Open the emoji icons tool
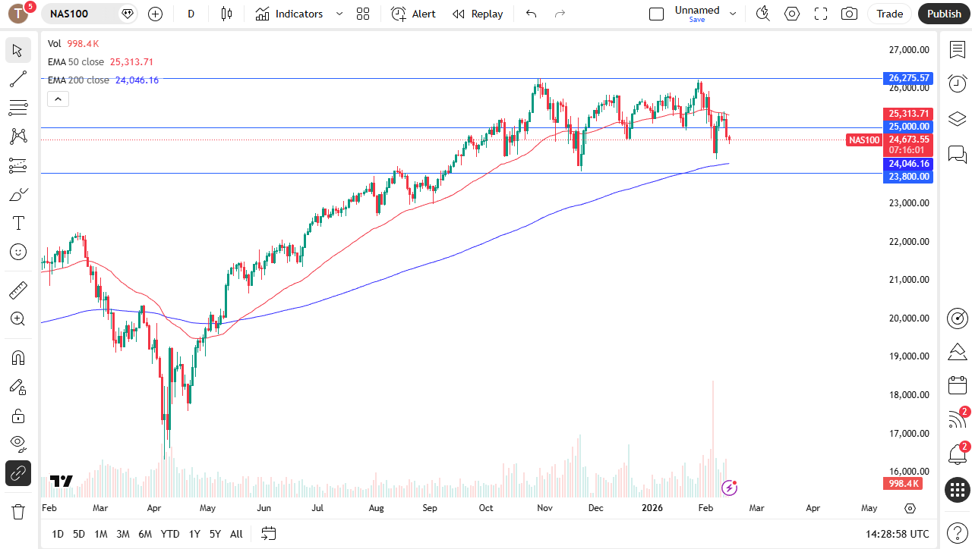This screenshot has height=549, width=972. [18, 252]
